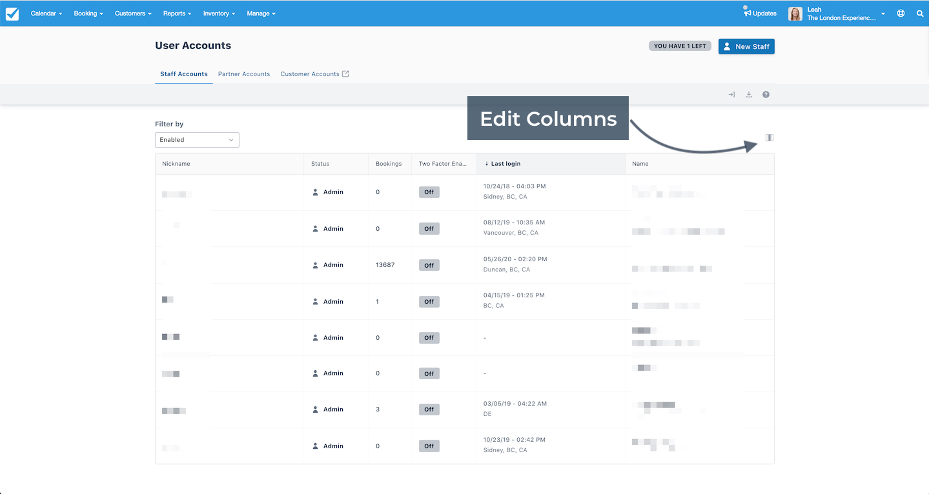Screen dimensions: 929x494
Task: Toggle two factor Off for 05/26/20 login row
Action: pos(429,265)
